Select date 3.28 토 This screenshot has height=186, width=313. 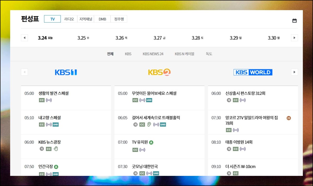pyautogui.click(x=197, y=38)
